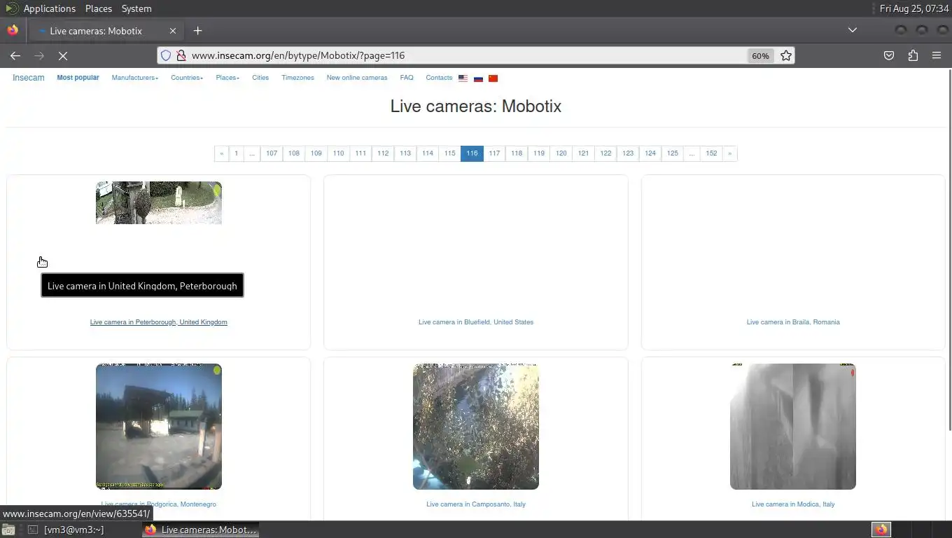Open the Countries dropdown
This screenshot has width=952, height=538.
[187, 78]
